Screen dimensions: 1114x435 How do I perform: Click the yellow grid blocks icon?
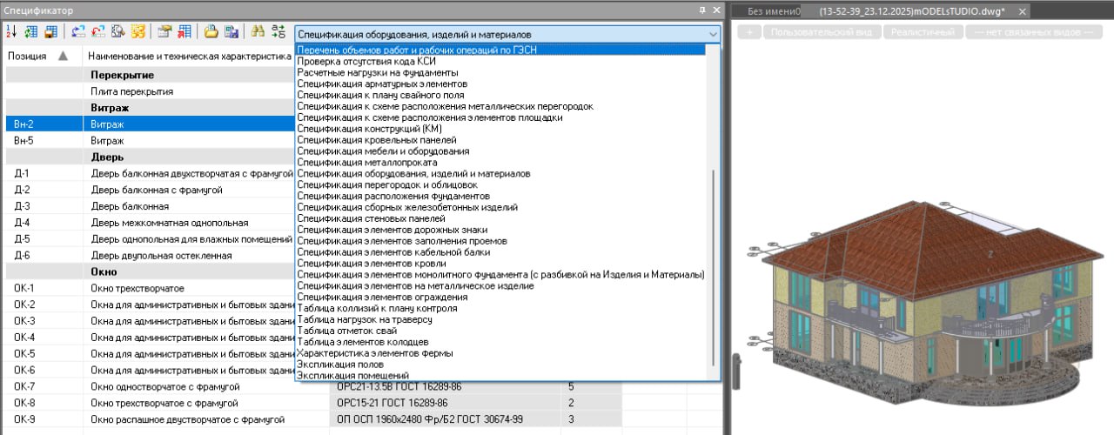(x=138, y=32)
